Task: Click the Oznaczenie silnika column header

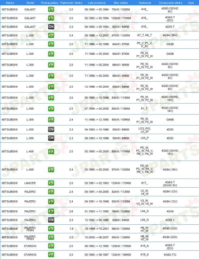Action: 170,3
